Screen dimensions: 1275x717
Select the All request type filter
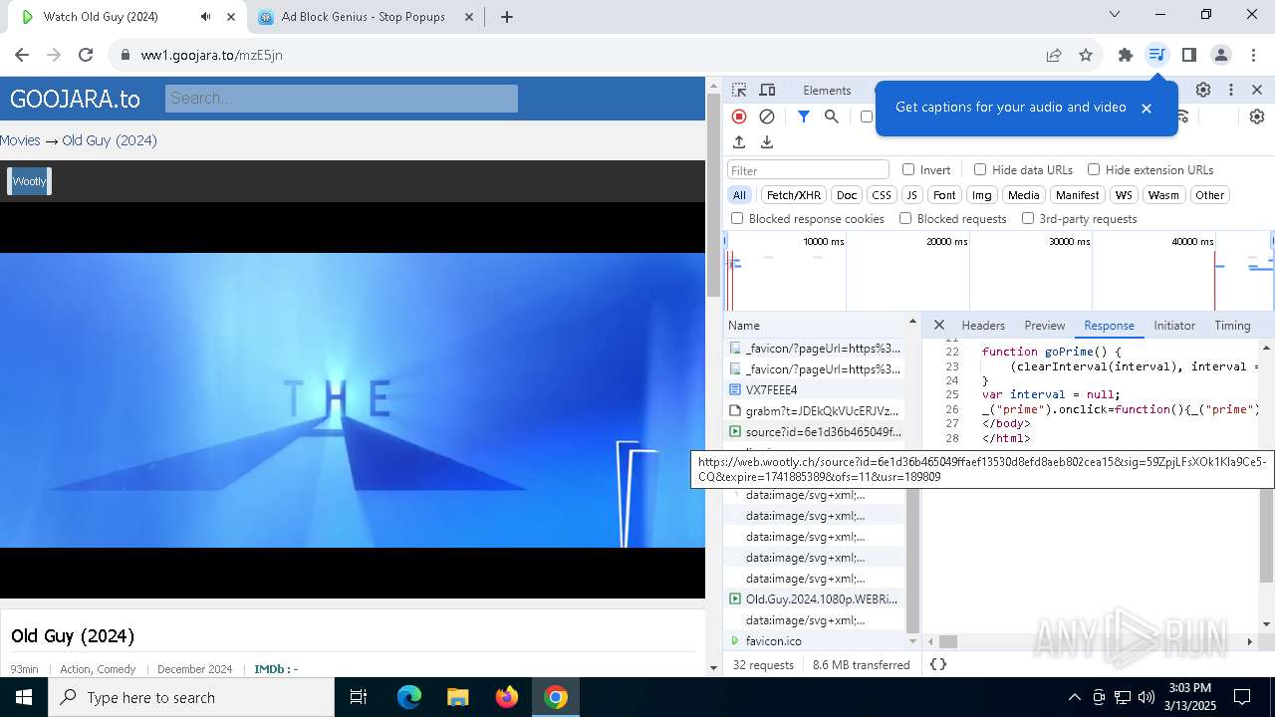pos(739,195)
